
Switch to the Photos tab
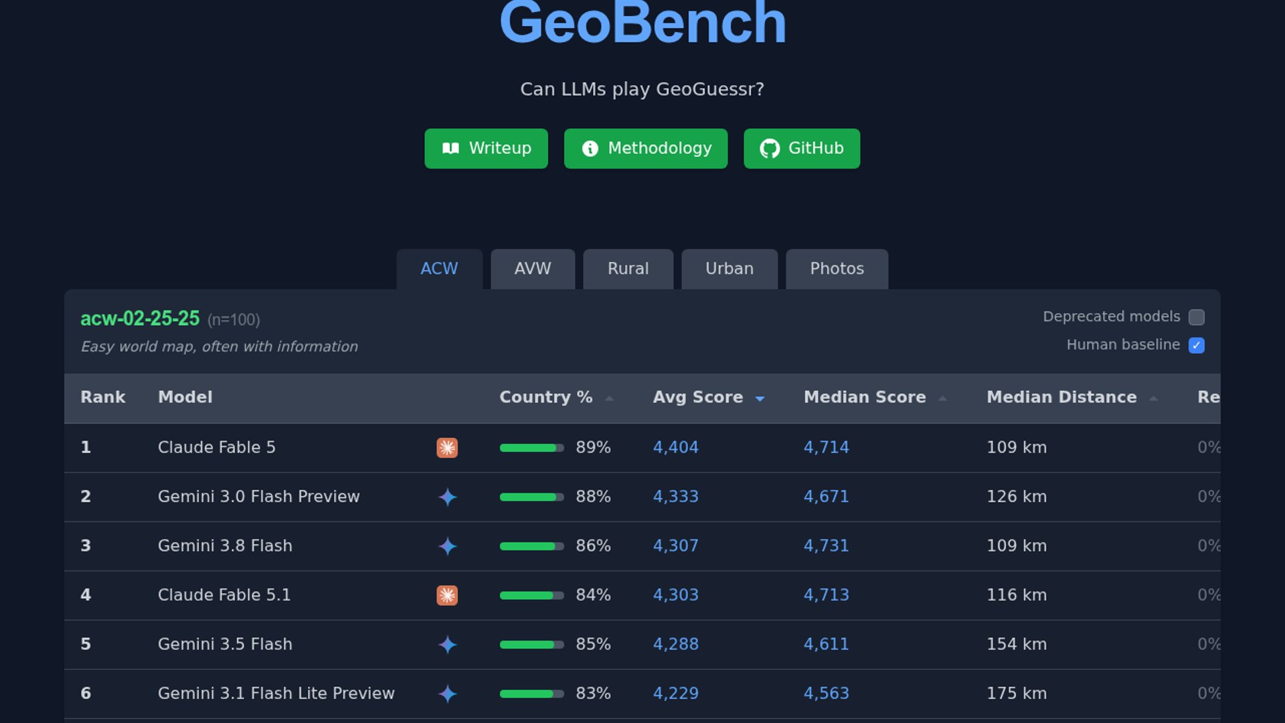[837, 269]
